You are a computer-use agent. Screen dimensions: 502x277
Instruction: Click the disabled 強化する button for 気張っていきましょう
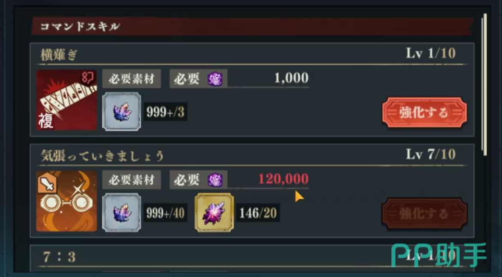(424, 214)
